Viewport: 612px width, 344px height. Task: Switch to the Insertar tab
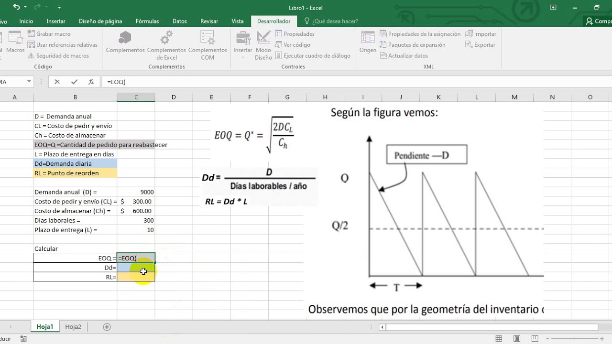[56, 21]
